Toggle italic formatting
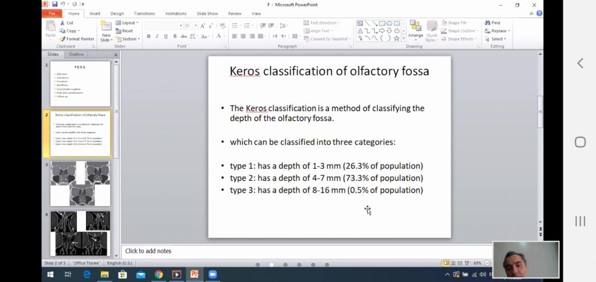596x282 pixels. 157,36
